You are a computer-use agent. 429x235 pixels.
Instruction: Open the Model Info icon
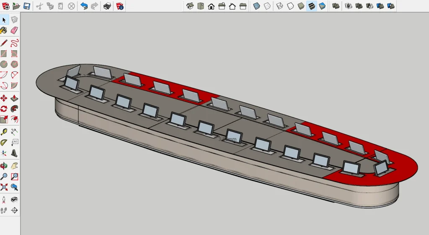click(120, 6)
